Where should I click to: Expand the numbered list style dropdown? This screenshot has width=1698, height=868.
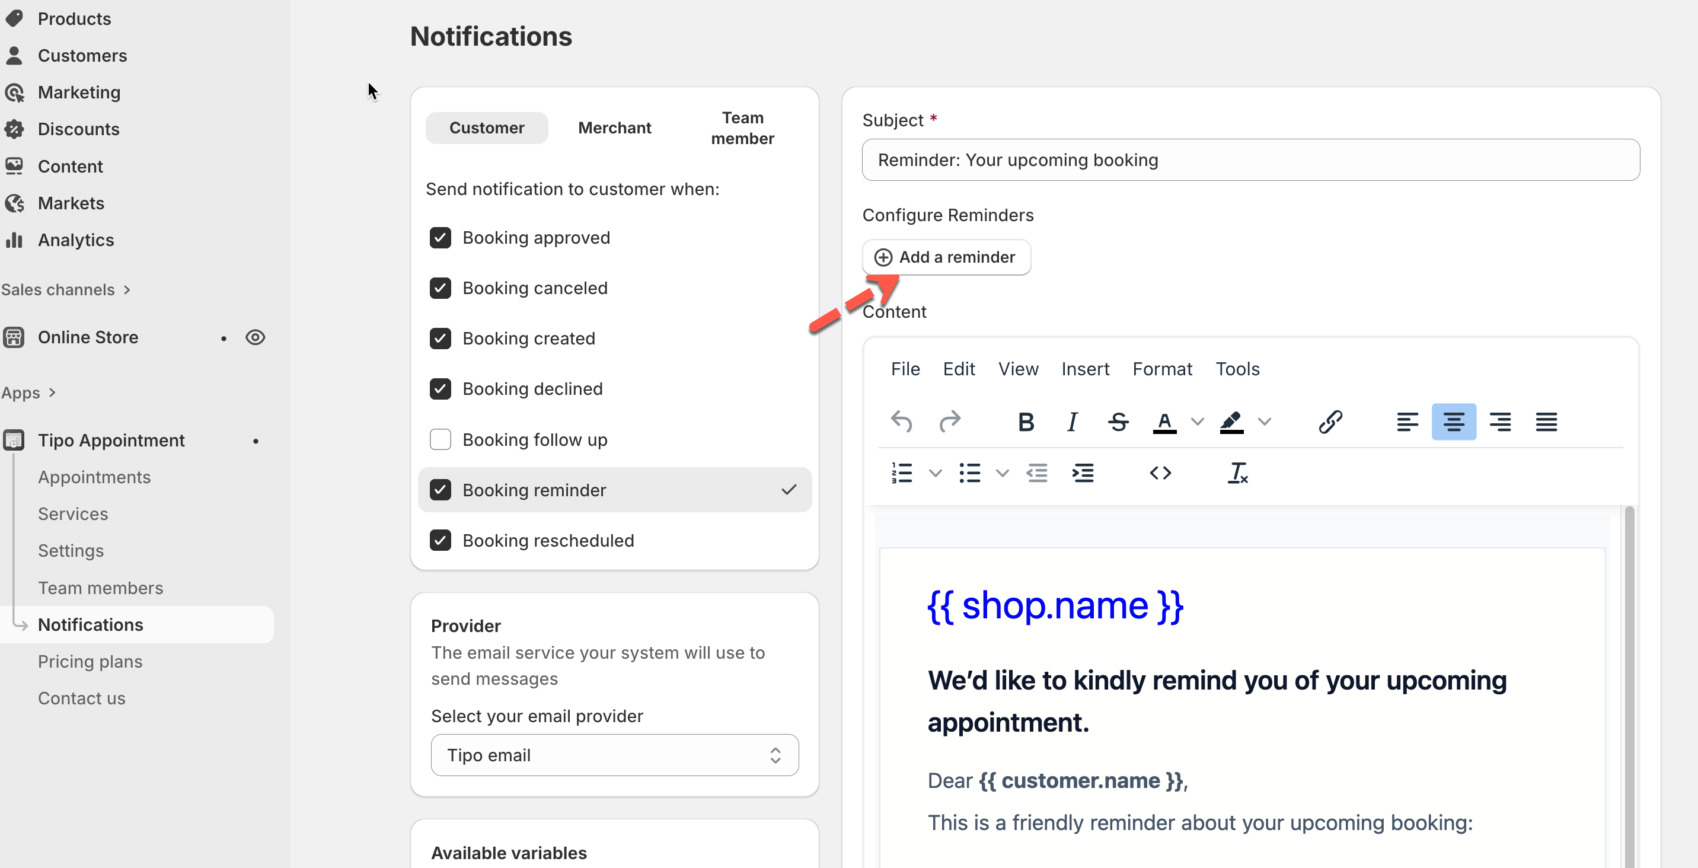point(935,473)
